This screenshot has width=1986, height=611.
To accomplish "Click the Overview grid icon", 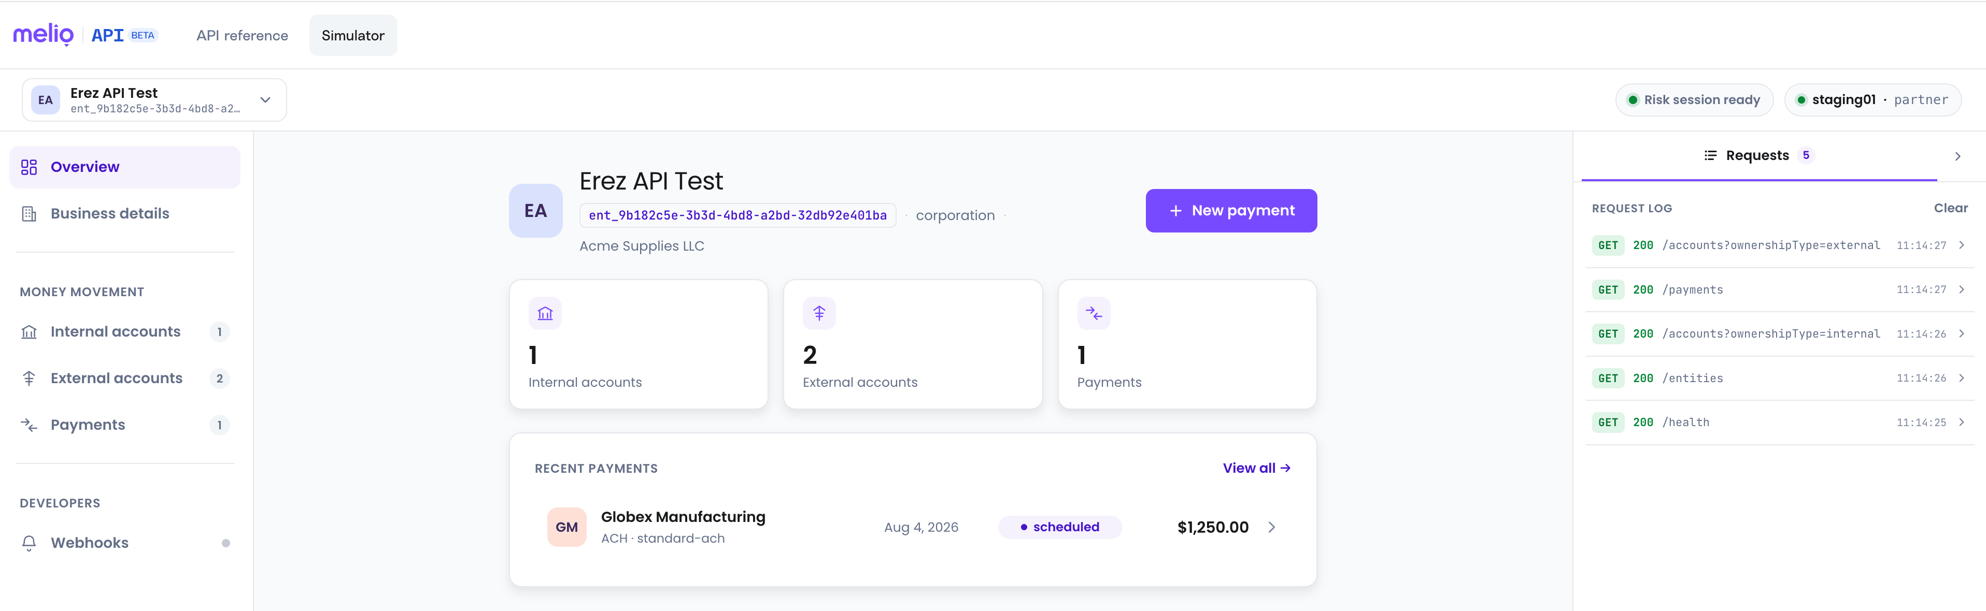I will 30,167.
